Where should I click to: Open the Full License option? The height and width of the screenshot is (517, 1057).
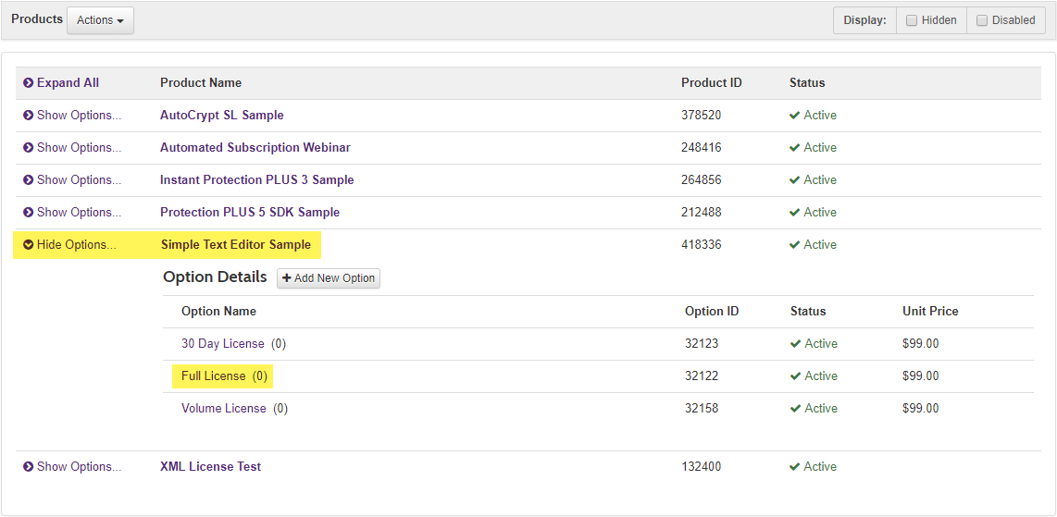pyautogui.click(x=214, y=376)
